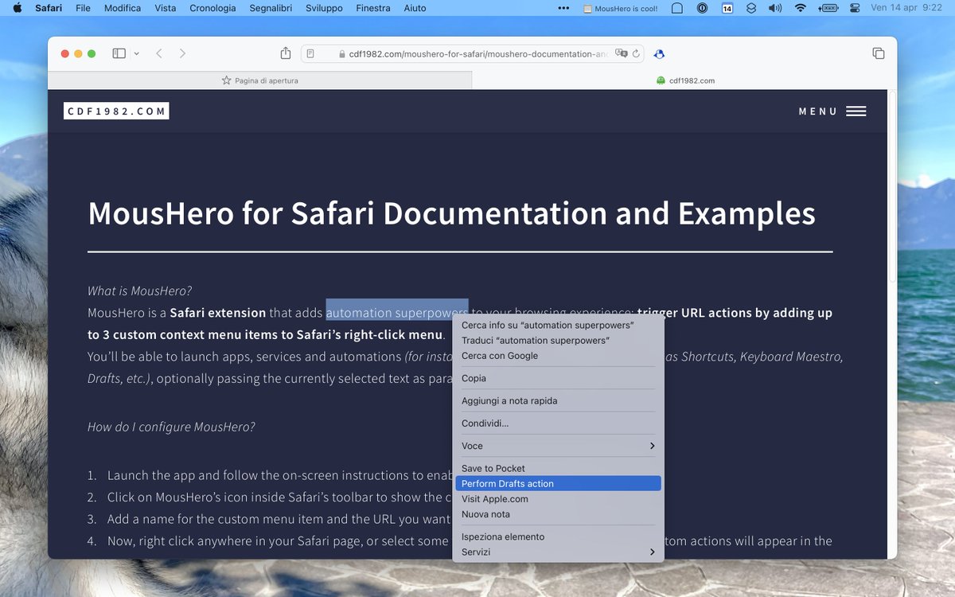Screen dimensions: 955x597
Task: Open the Share icon in Safari toolbar
Action: tap(286, 53)
